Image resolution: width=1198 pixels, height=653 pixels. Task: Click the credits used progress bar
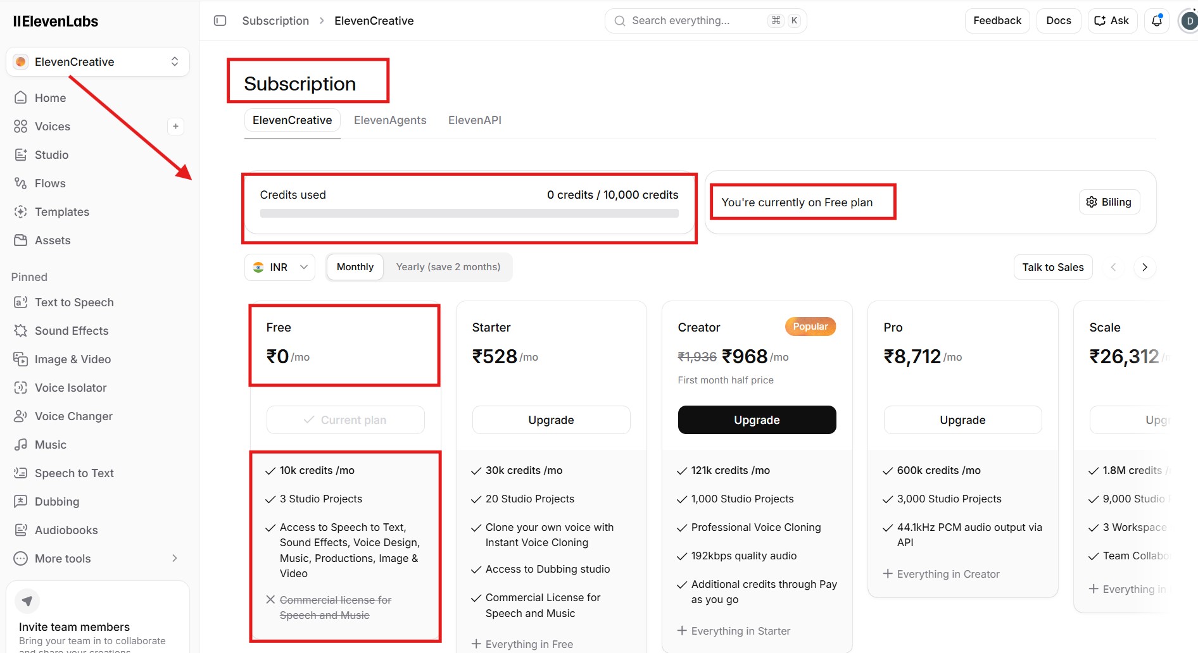[x=469, y=213]
